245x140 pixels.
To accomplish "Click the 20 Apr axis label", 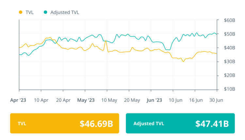I will click(63, 100).
